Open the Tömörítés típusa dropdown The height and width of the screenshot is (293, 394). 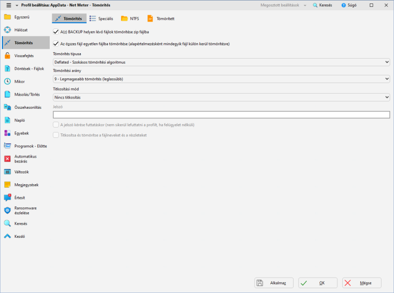click(x=221, y=62)
